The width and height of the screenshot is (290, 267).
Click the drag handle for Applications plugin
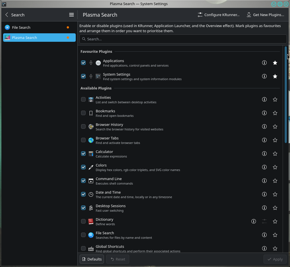click(x=91, y=63)
